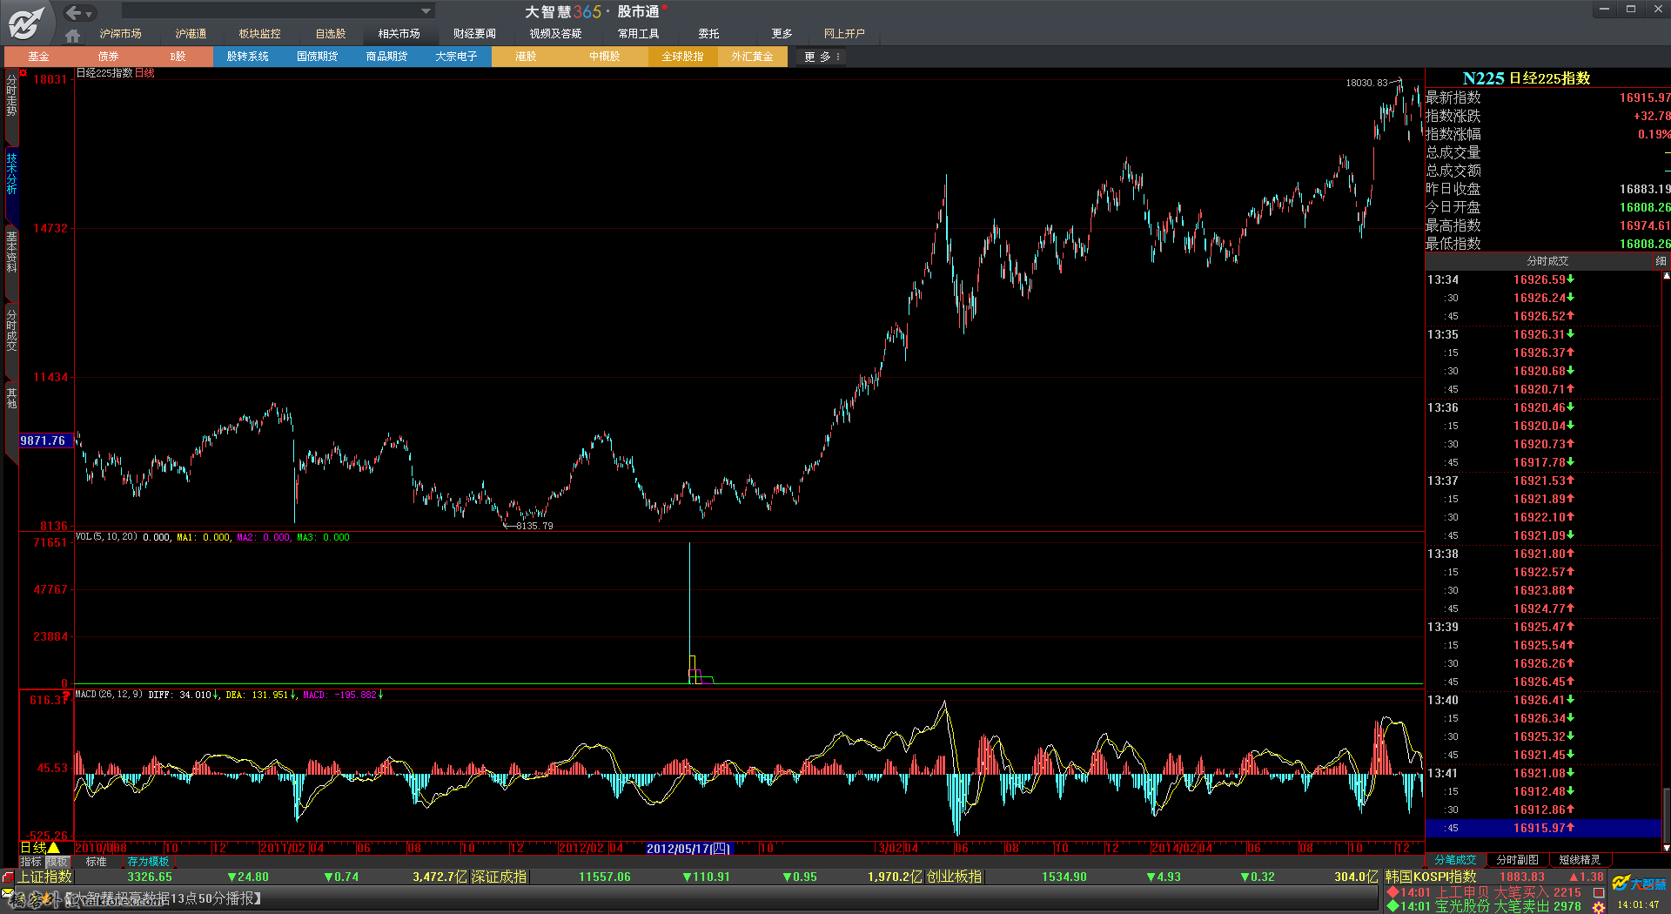The width and height of the screenshot is (1671, 914).
Task: Click the MACD(26,12,9) indicator label
Action: (x=109, y=695)
